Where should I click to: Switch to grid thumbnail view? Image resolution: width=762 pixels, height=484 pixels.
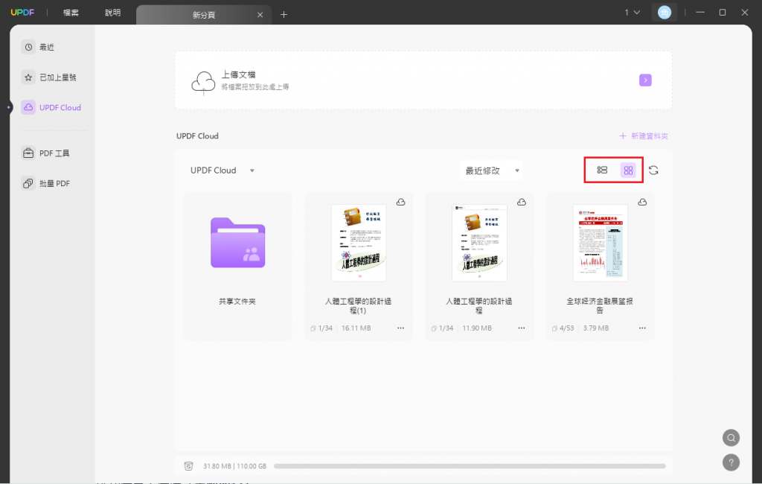click(628, 171)
